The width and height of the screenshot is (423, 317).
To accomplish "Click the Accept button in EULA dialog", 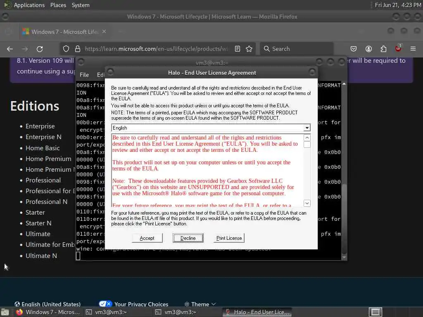I will click(x=147, y=238).
